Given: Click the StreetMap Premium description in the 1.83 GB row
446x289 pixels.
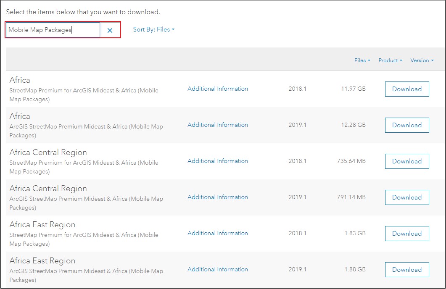Looking at the screenshot, I should pyautogui.click(x=84, y=239).
